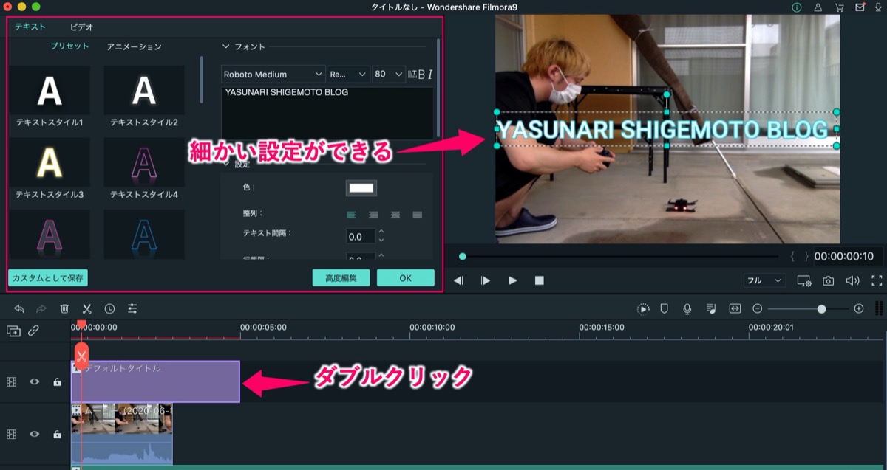Image resolution: width=887 pixels, height=470 pixels.
Task: Decrease テキスト間隔 value with down arrow
Action: [381, 241]
